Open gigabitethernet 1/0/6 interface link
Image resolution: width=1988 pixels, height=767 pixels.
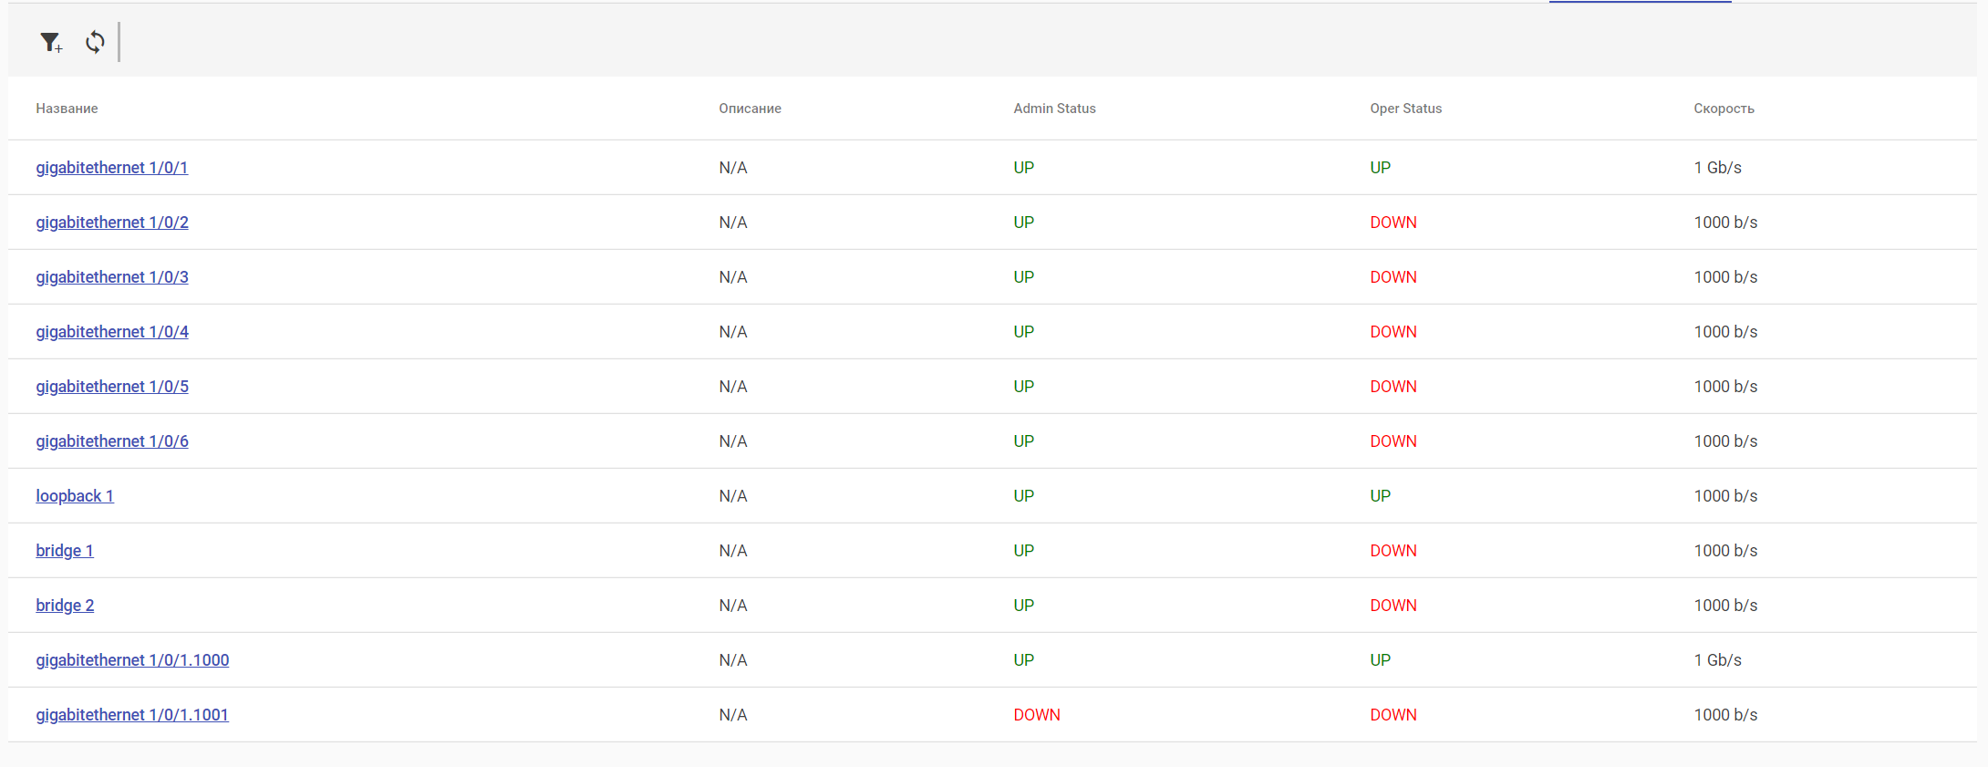click(x=112, y=441)
